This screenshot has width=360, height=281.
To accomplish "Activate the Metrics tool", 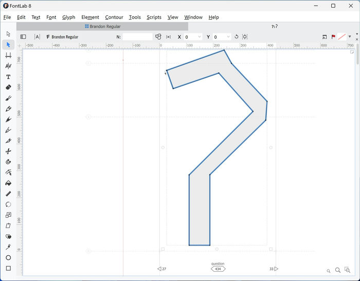I will (8, 55).
